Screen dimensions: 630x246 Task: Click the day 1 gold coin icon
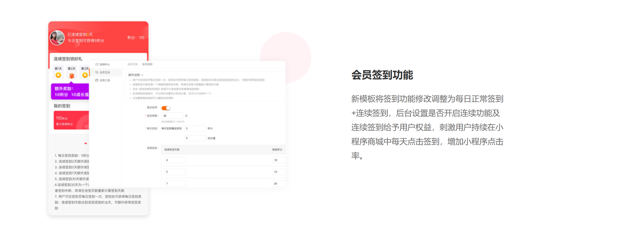58,75
